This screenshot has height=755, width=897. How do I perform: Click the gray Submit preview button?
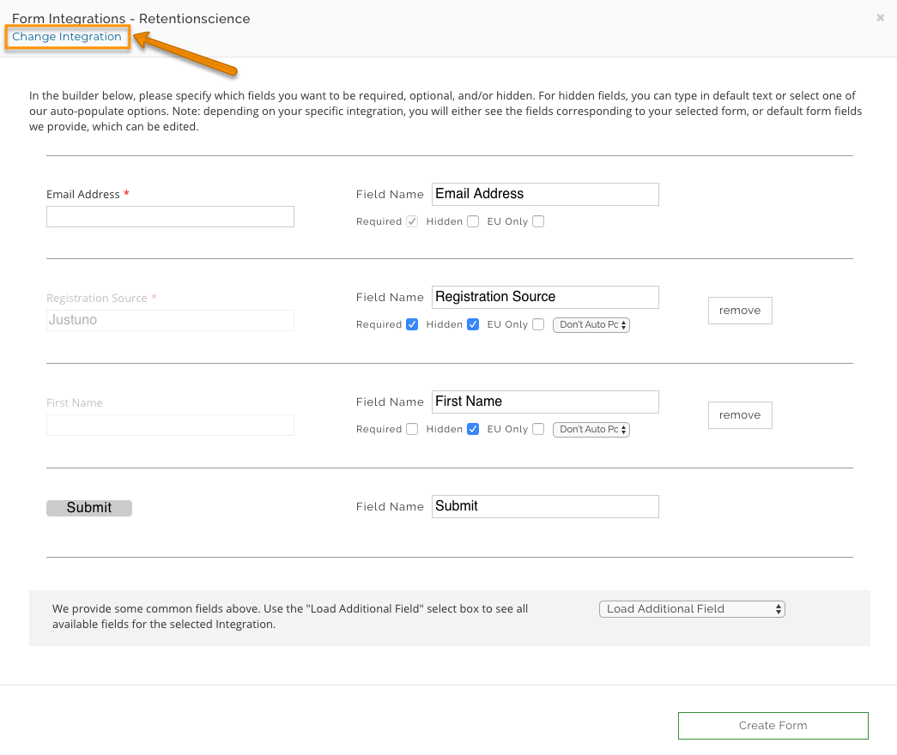pos(89,508)
